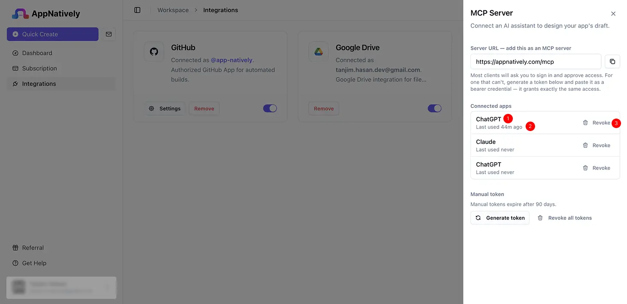Click the Claude connected app name

486,142
